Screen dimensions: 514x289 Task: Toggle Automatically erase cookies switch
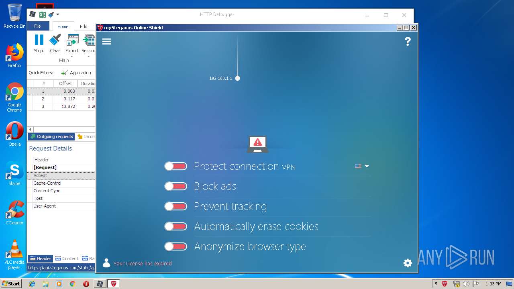click(x=176, y=226)
